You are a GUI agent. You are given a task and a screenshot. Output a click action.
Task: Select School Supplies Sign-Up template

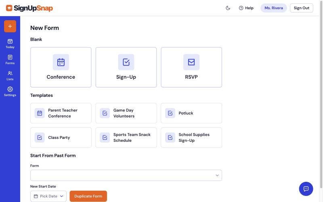pyautogui.click(x=191, y=137)
